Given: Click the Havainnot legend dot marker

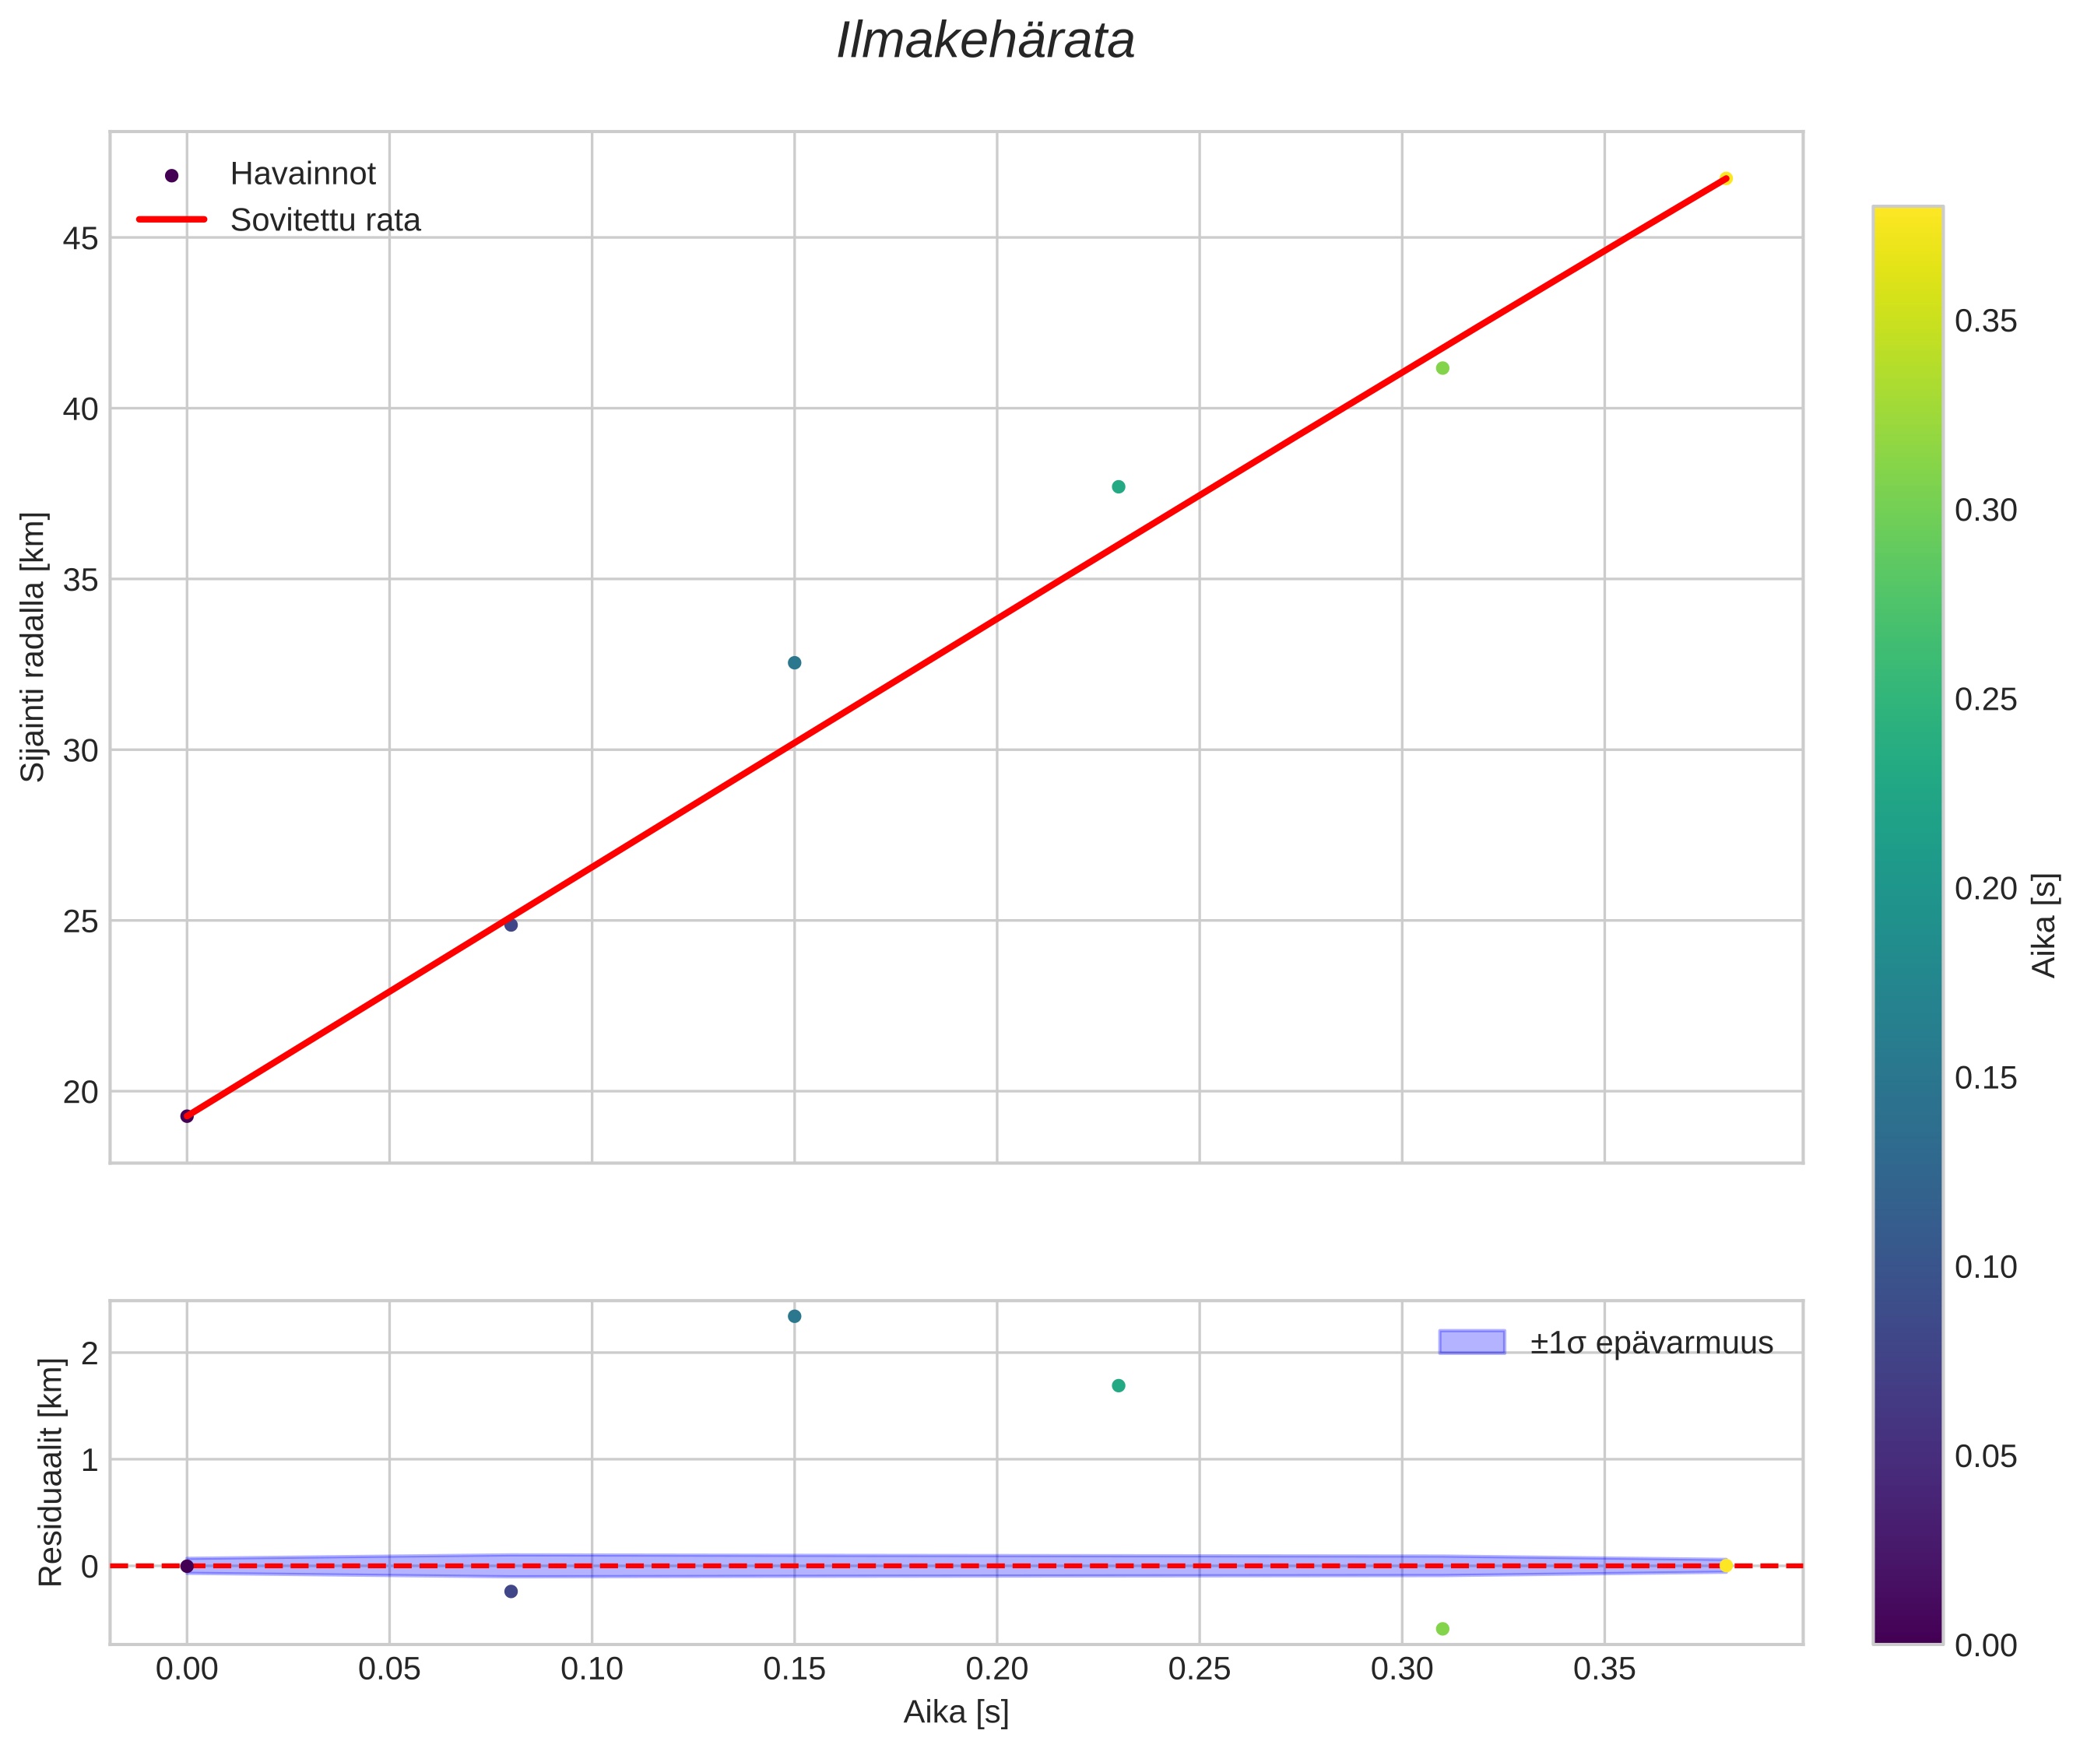Looking at the screenshot, I should [x=171, y=175].
